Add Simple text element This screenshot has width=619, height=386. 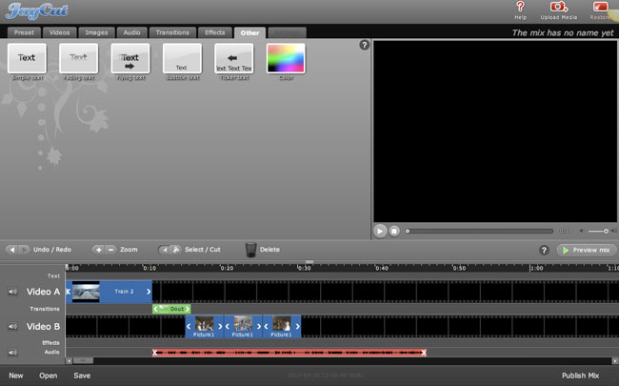[x=27, y=58]
